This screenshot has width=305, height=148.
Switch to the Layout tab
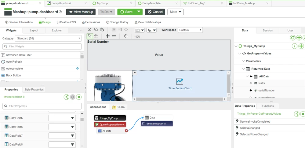point(34,30)
